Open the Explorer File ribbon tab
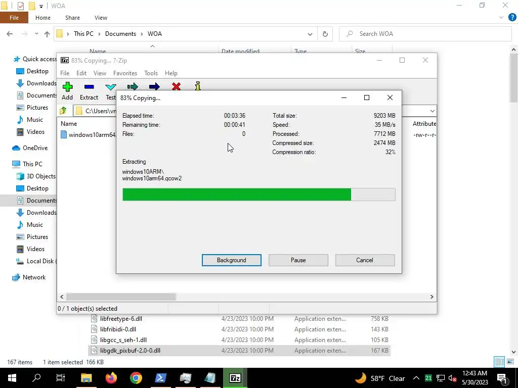Screen dimensions: 518x388 (14, 18)
